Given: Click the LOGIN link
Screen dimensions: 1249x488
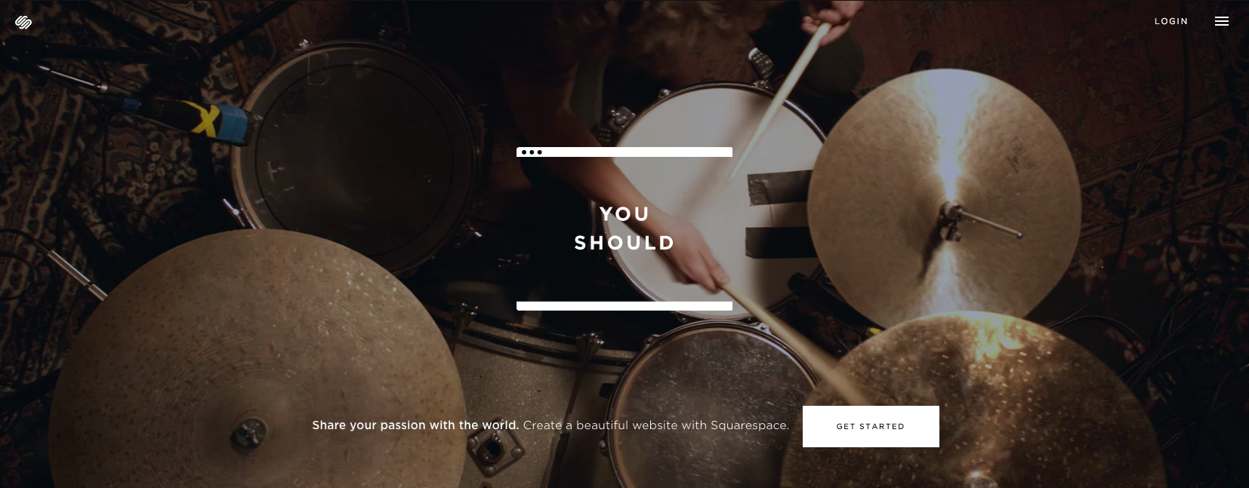Looking at the screenshot, I should pyautogui.click(x=1171, y=21).
